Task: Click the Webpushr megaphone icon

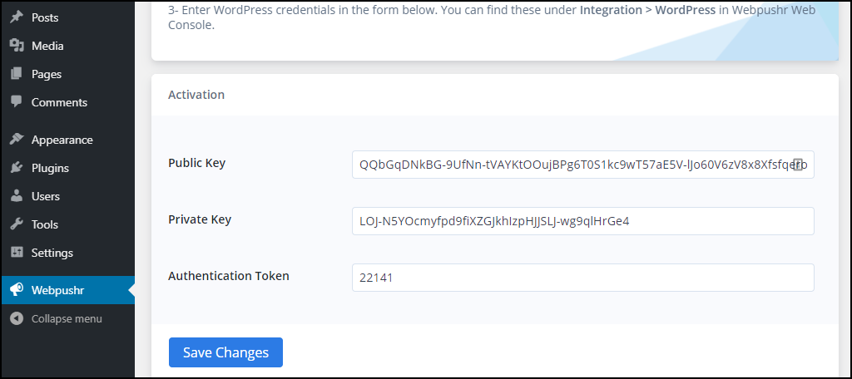Action: (16, 290)
